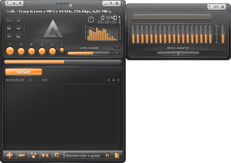
Task: Toggle the equalizer OFF button
Action: pos(216,7)
